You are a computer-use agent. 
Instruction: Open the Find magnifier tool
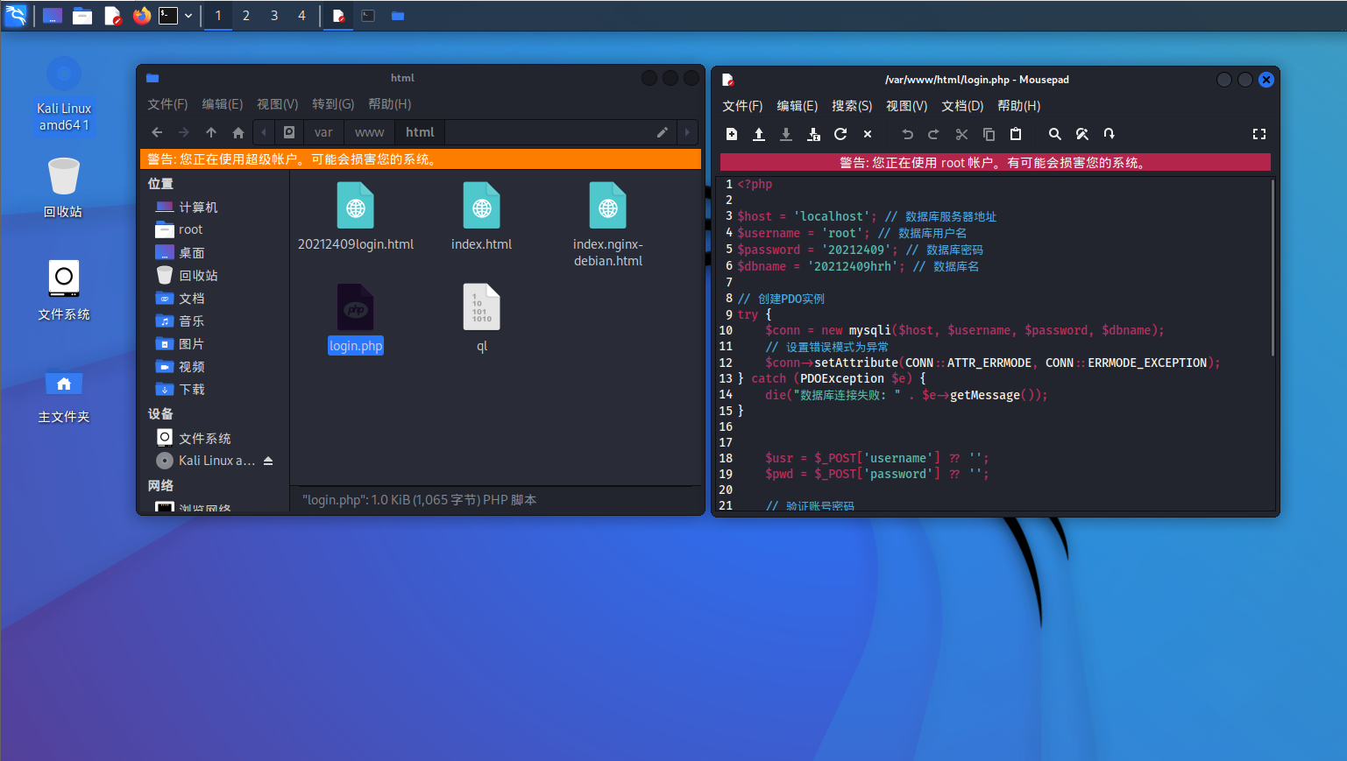pos(1055,134)
